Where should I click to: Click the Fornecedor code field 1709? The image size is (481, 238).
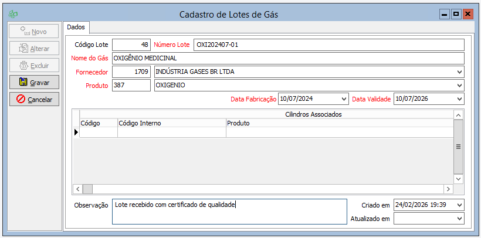(131, 72)
